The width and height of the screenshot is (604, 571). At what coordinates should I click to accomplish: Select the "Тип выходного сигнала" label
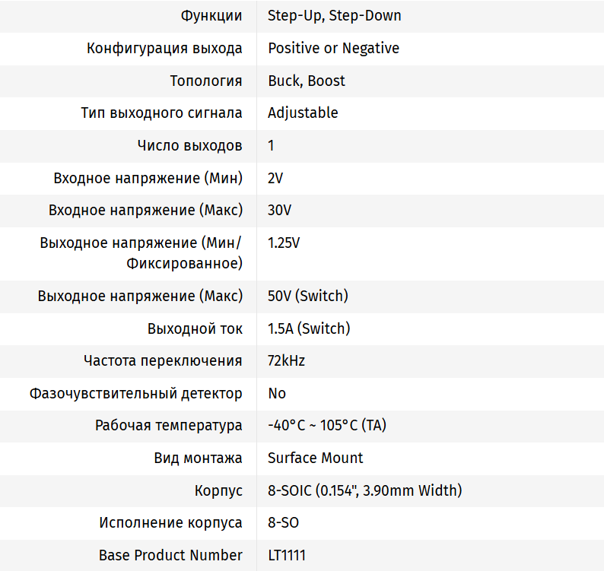pyautogui.click(x=161, y=113)
